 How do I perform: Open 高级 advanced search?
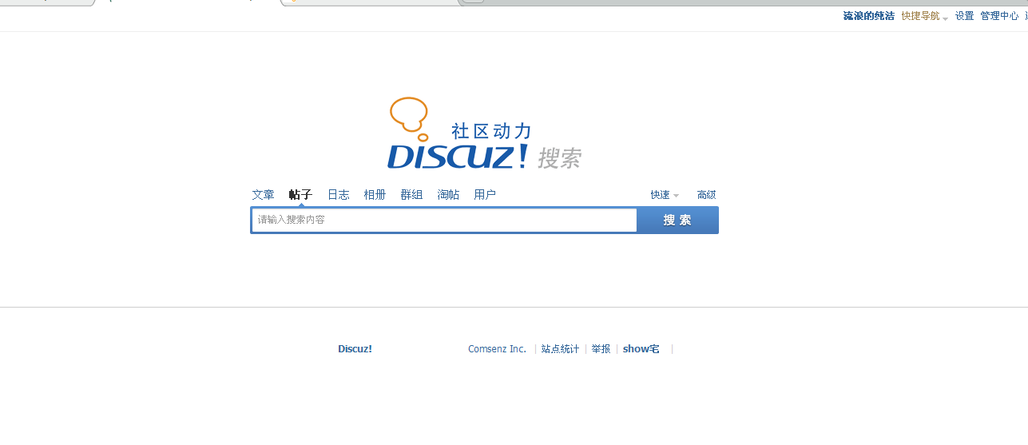706,195
